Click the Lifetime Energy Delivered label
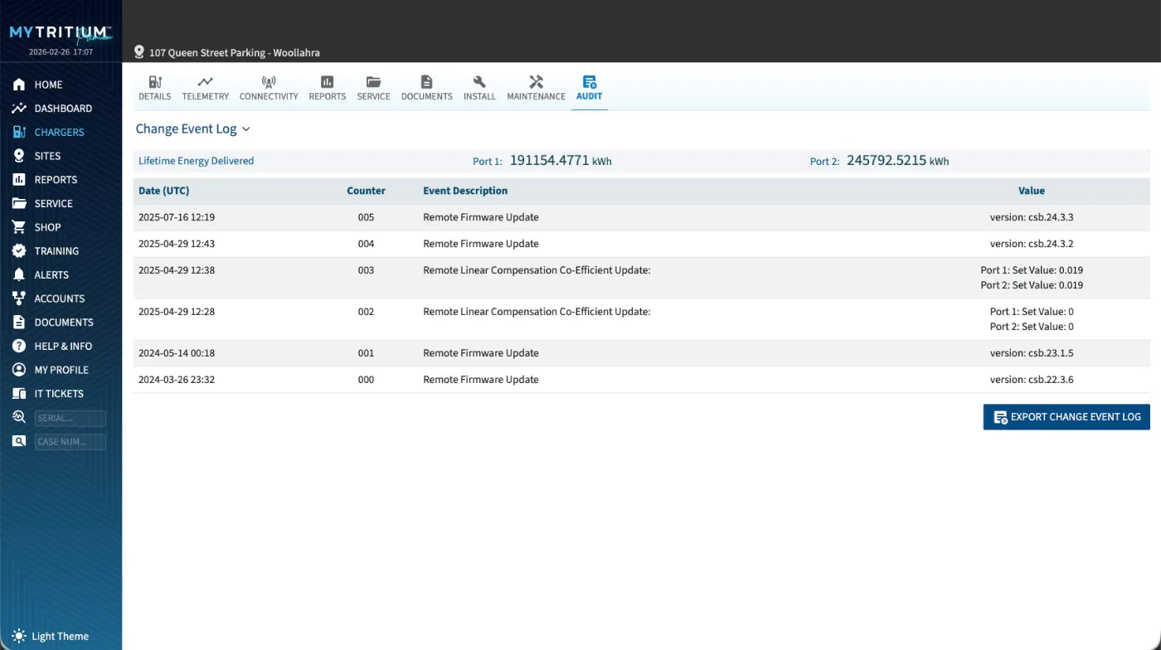Image resolution: width=1161 pixels, height=650 pixels. coord(196,161)
